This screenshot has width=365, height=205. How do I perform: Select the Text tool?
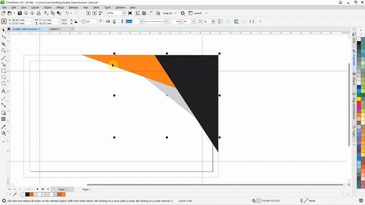(x=3, y=91)
